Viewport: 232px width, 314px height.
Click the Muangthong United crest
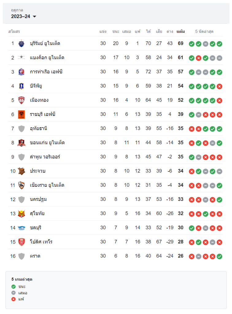pos(21,100)
